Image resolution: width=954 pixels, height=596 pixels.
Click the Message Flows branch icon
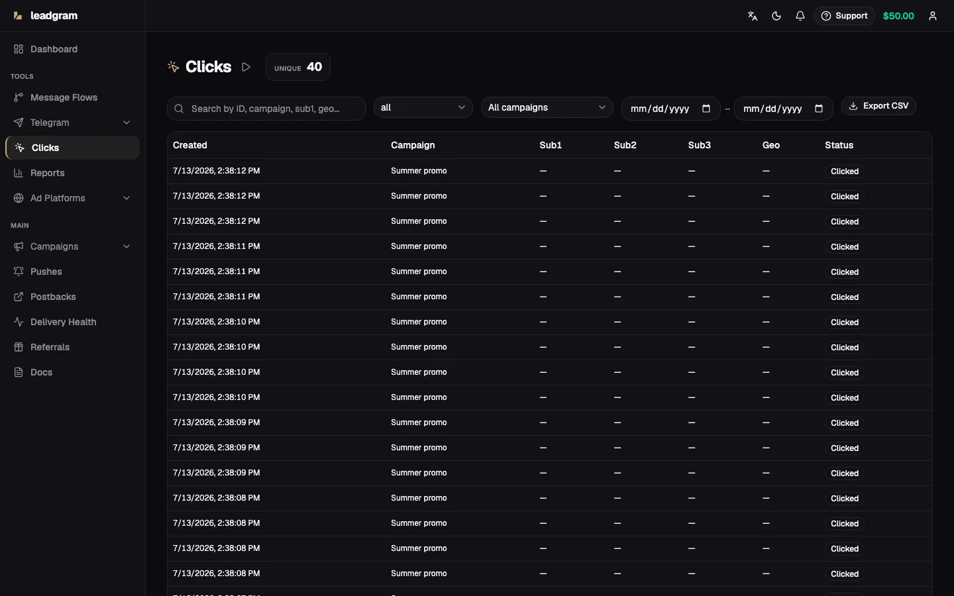coord(19,97)
